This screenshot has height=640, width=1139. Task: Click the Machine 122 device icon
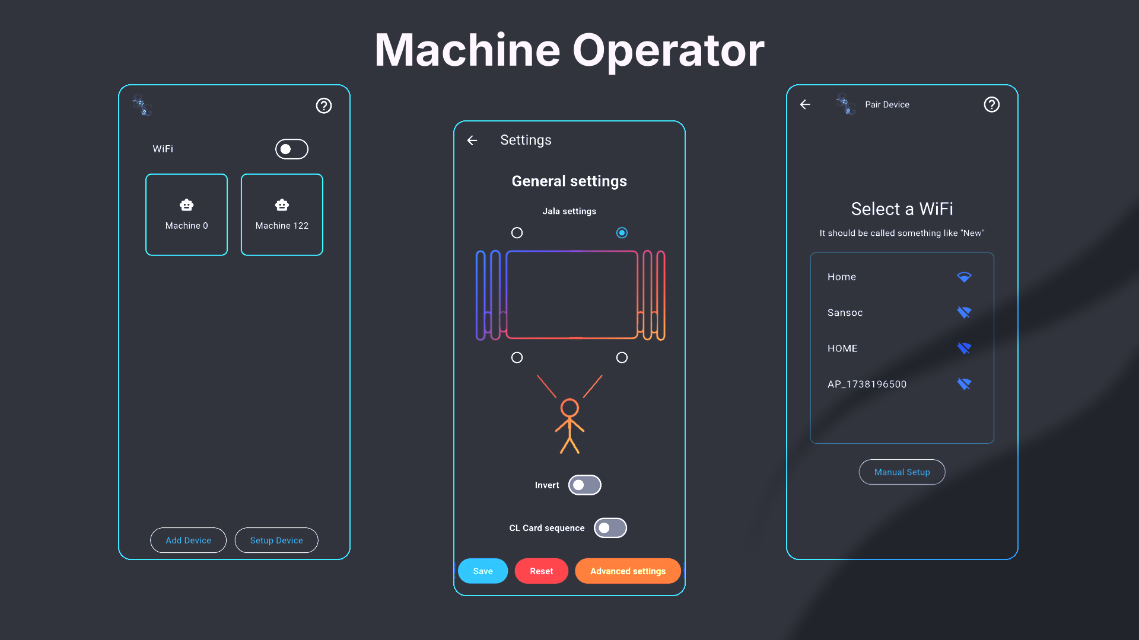click(282, 204)
